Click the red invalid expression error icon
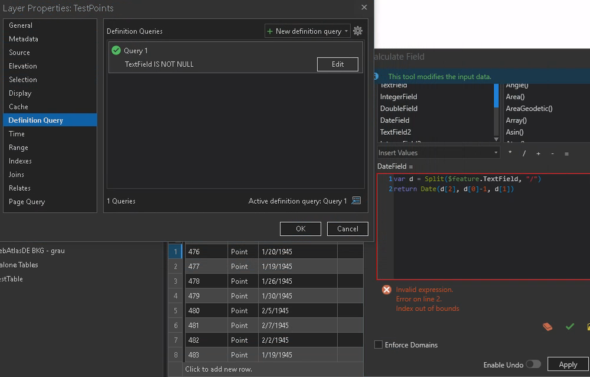The width and height of the screenshot is (590, 377). (386, 290)
